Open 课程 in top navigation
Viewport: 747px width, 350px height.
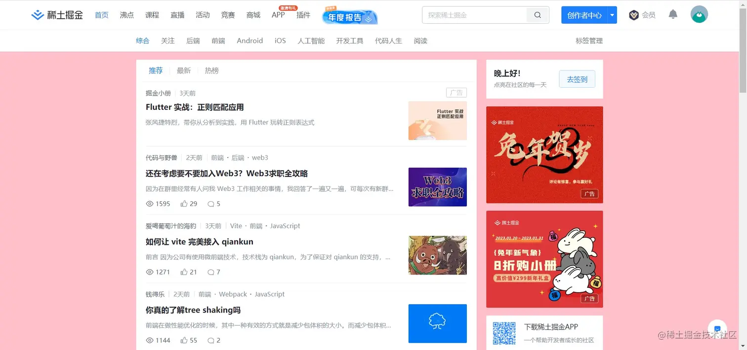coord(152,15)
